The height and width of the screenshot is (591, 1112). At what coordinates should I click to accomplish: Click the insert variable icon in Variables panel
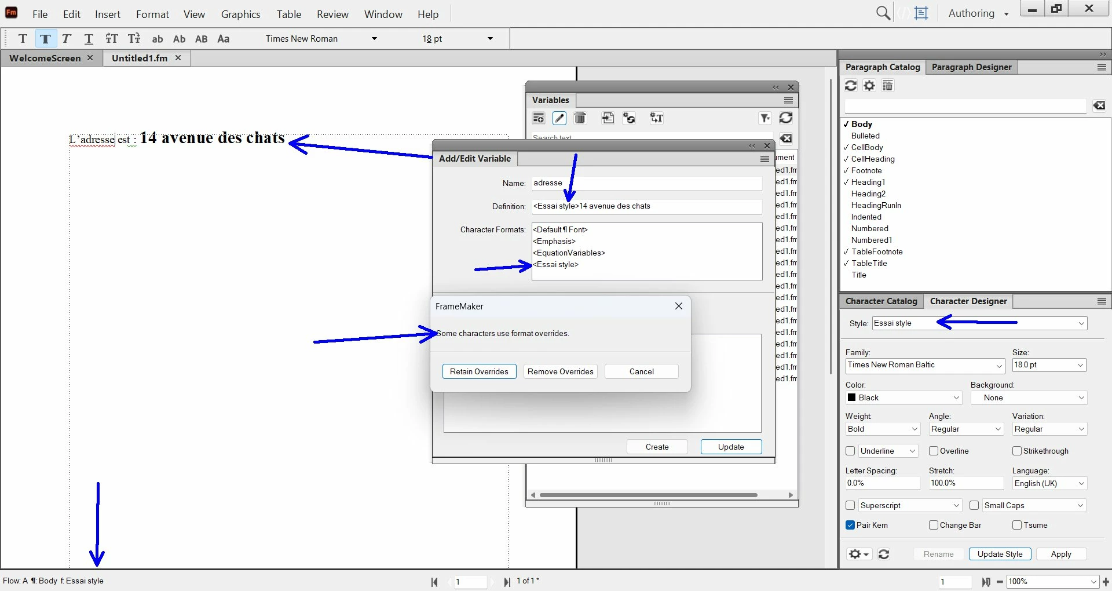click(x=608, y=118)
